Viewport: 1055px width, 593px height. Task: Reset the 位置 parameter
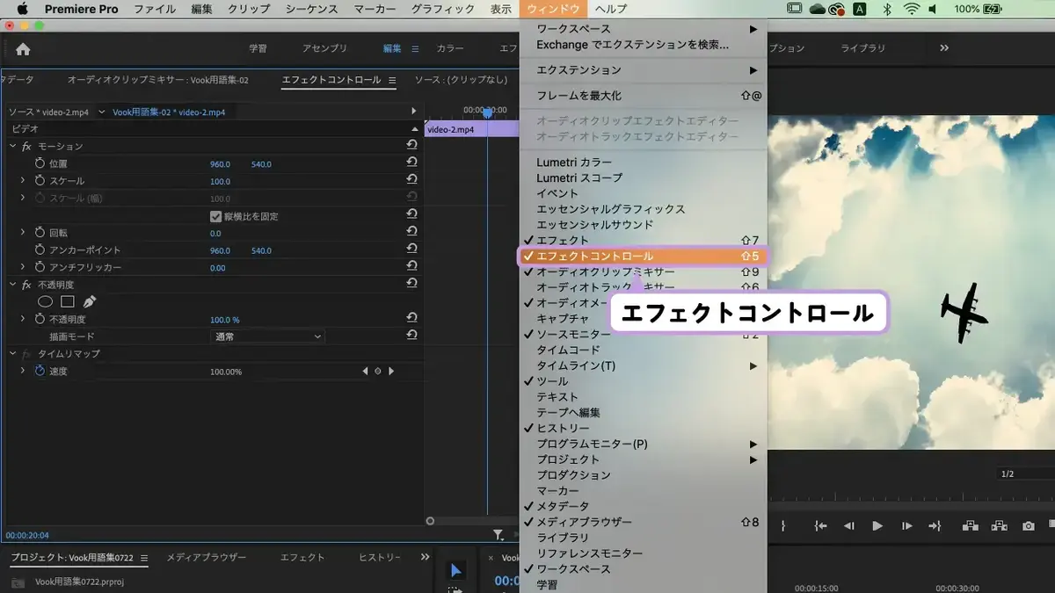[x=411, y=163]
